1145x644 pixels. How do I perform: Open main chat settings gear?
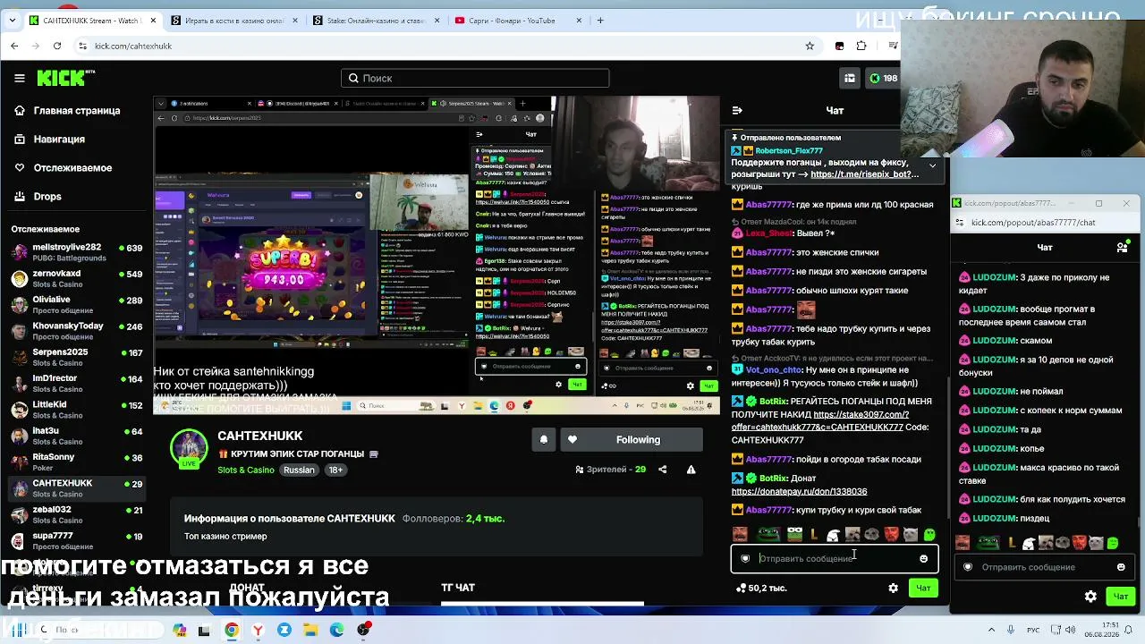893,588
